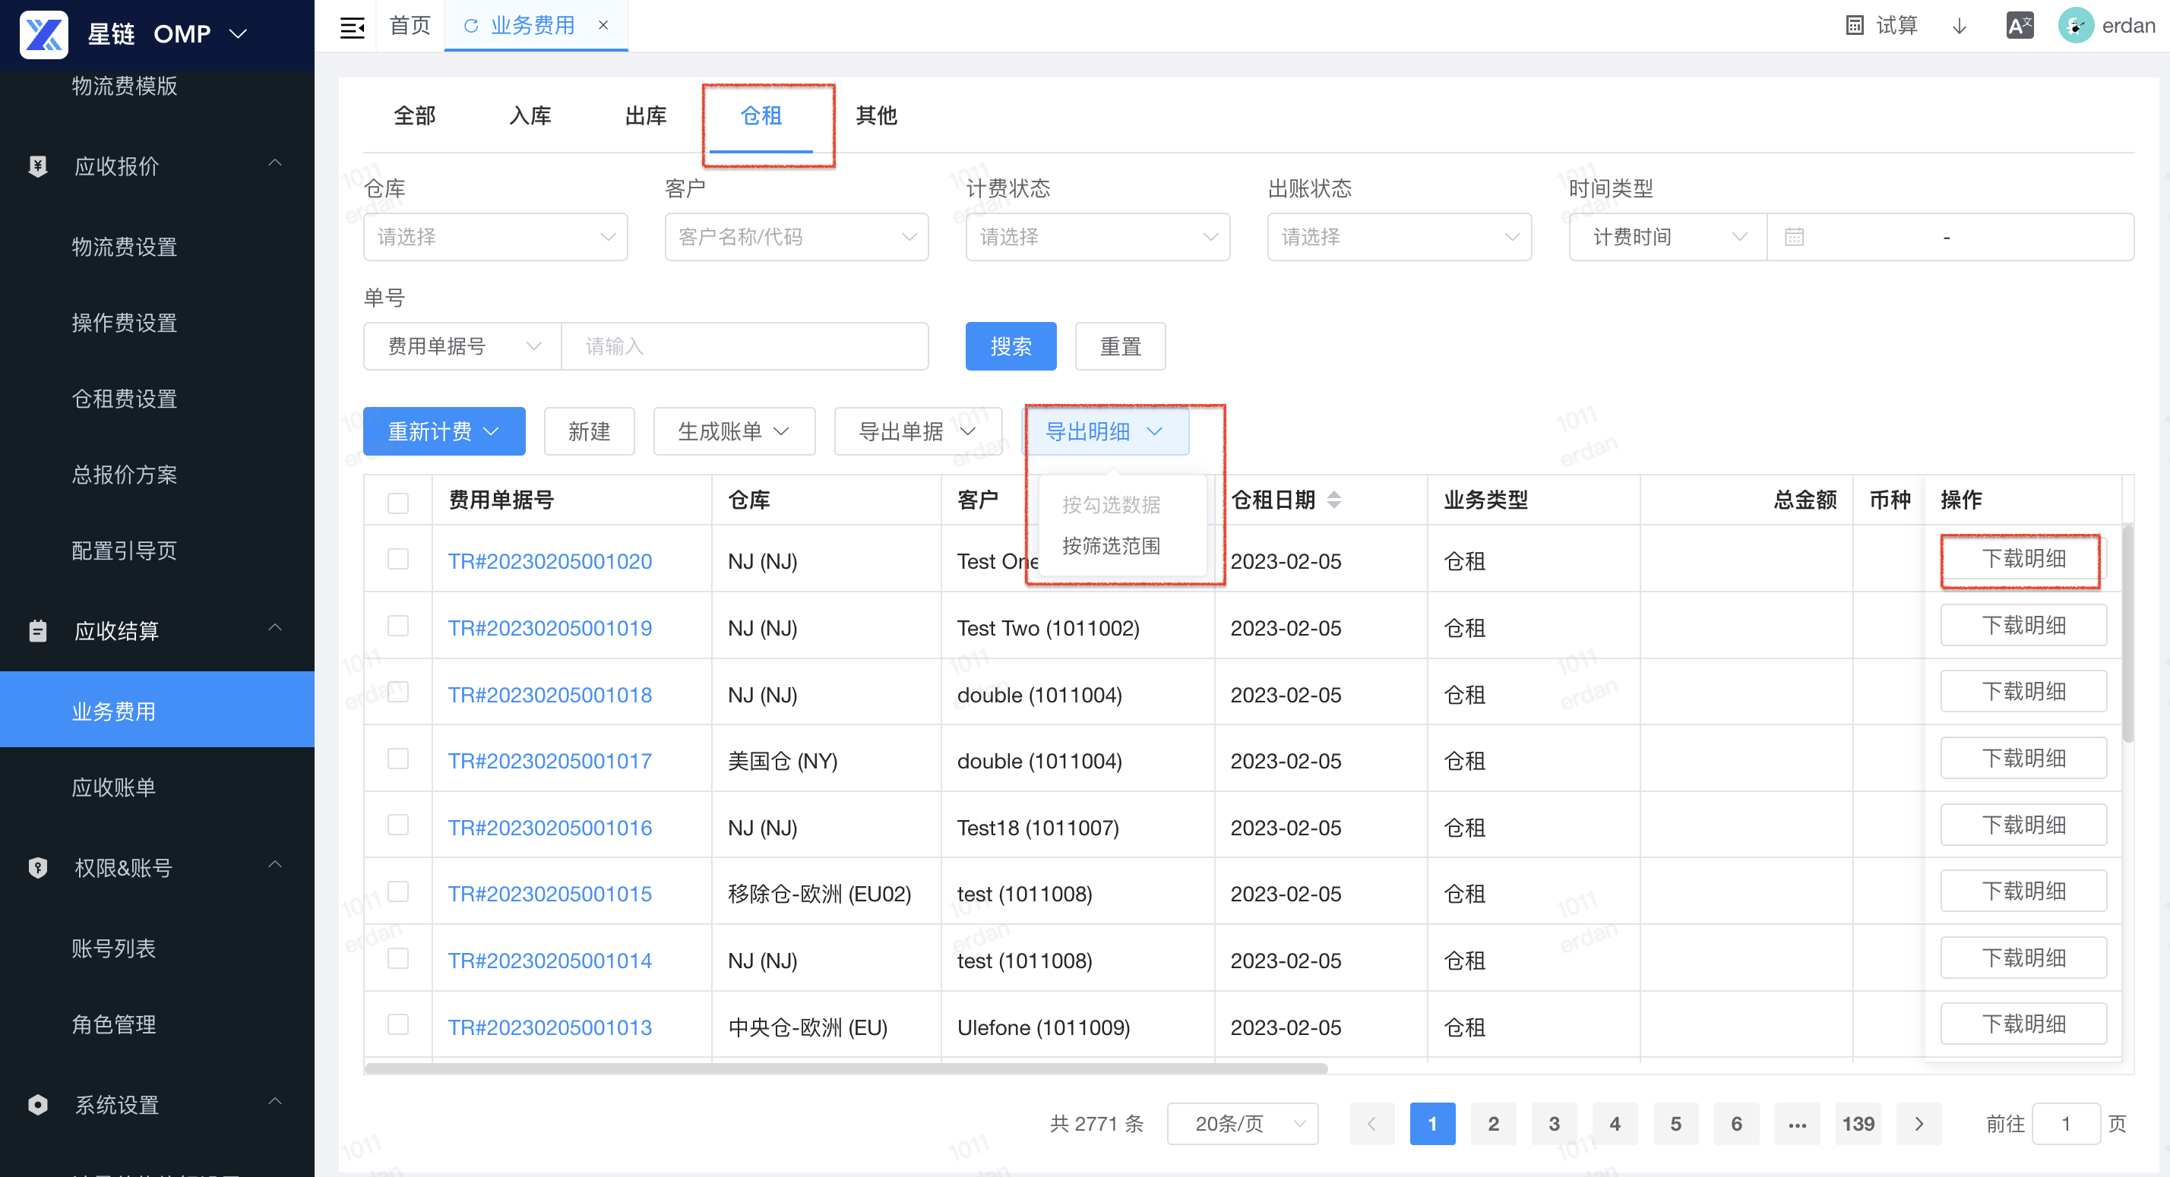Image resolution: width=2170 pixels, height=1177 pixels.
Task: Check the row TR#20230205001014 checkbox
Action: (397, 958)
